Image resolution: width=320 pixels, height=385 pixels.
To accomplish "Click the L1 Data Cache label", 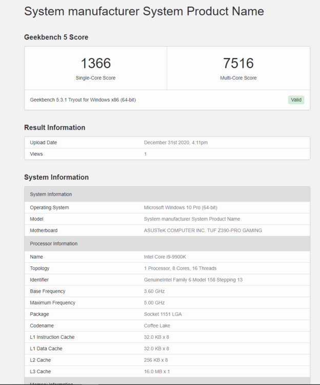I will [46, 349].
